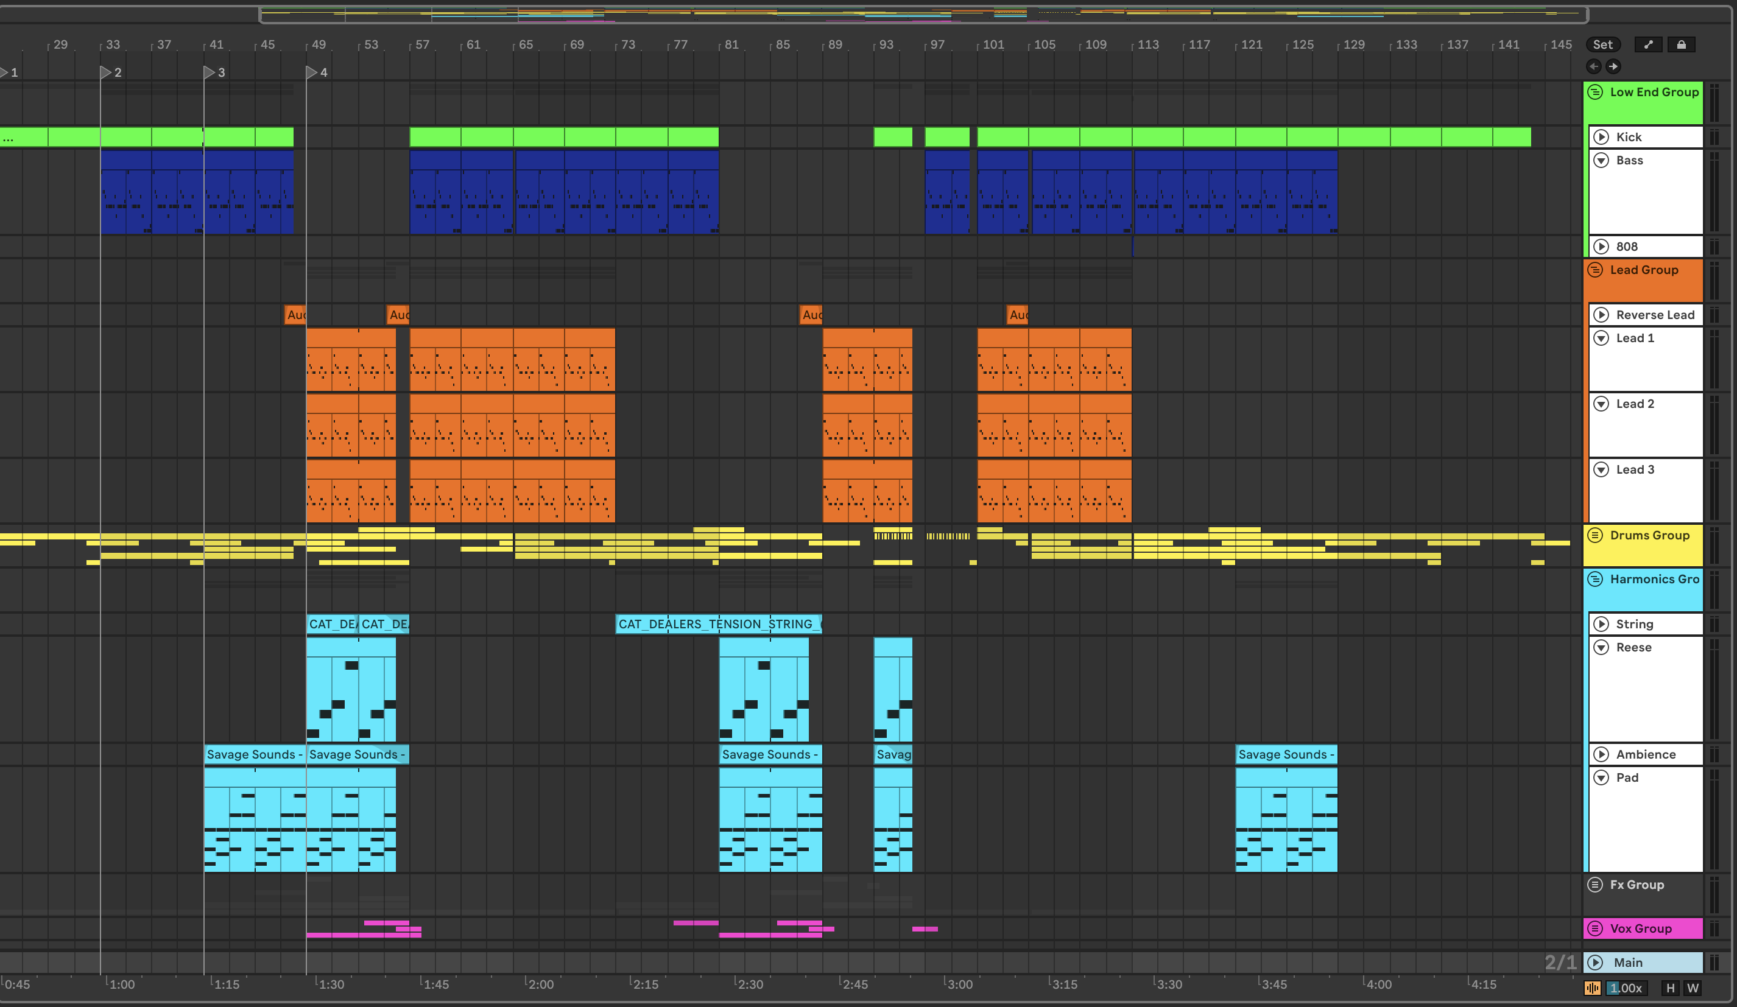The width and height of the screenshot is (1737, 1007).
Task: Toggle the Automation Mode button
Action: click(x=1648, y=45)
